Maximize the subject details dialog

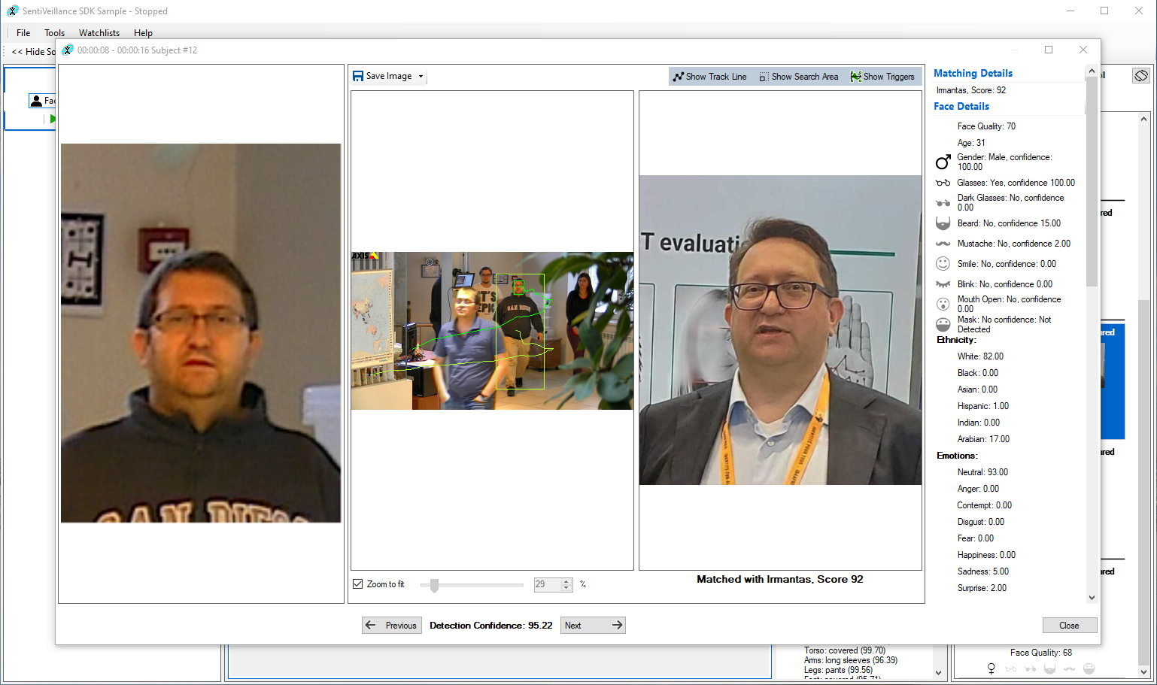1049,50
